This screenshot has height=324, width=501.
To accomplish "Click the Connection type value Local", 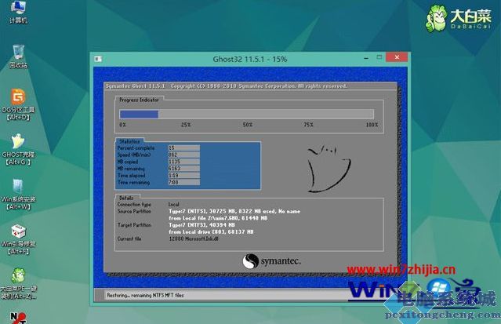I will click(x=174, y=205).
